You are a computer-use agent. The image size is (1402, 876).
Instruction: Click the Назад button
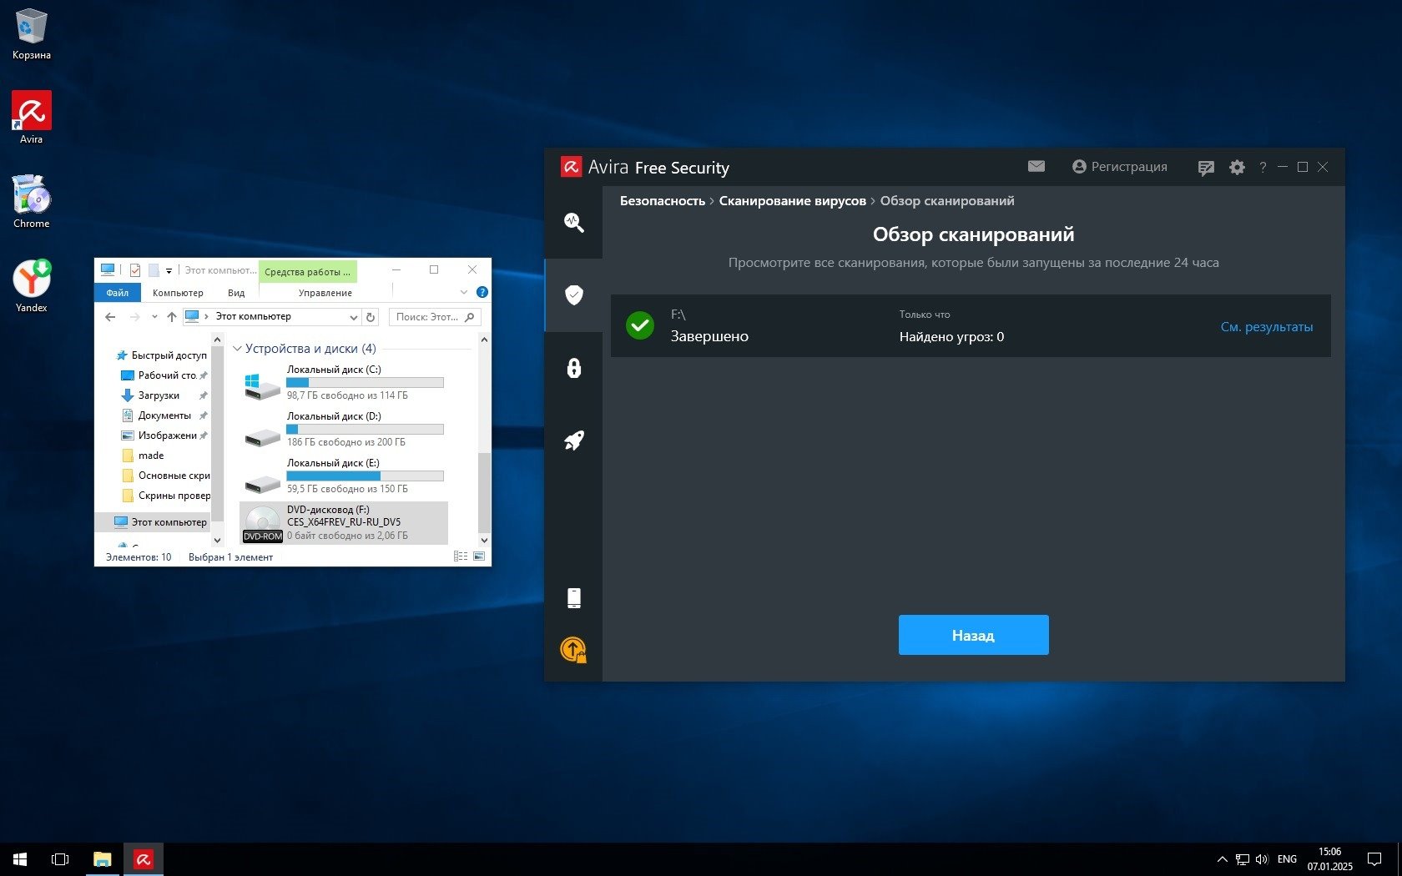click(x=973, y=635)
